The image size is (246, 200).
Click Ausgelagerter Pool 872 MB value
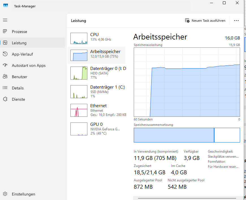pos(143,187)
